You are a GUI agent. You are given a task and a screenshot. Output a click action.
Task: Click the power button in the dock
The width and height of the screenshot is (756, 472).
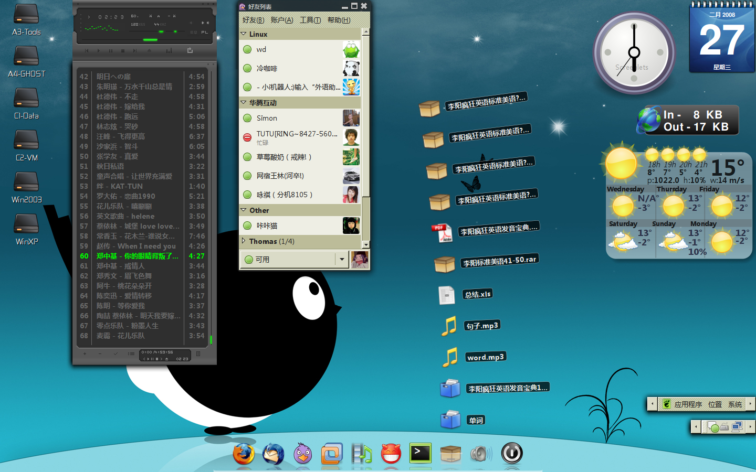512,453
